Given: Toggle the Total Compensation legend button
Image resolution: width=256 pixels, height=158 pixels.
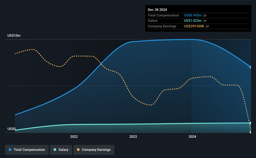Looking at the screenshot, I should tap(27, 150).
